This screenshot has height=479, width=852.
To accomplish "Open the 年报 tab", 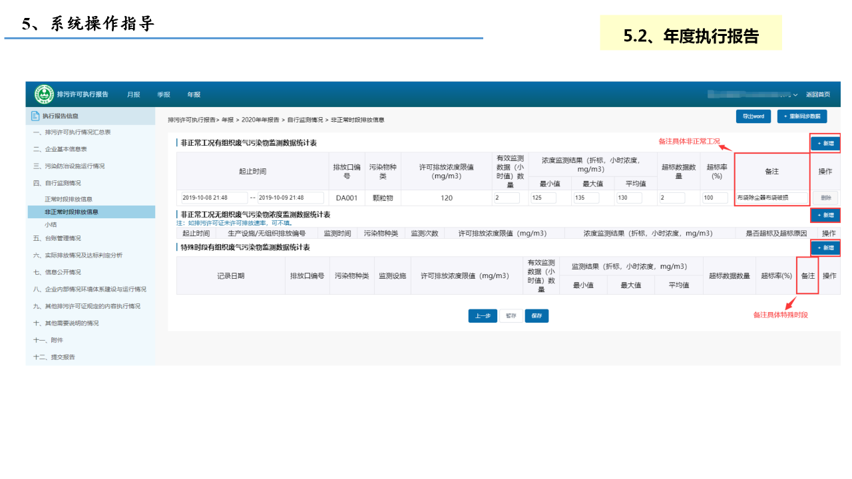I will tap(194, 94).
